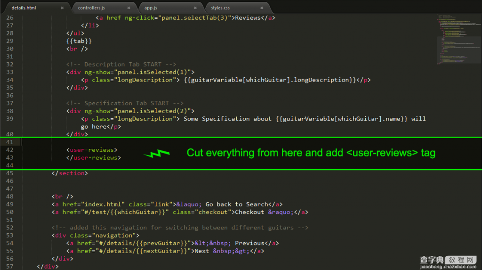482x270 pixels.
Task: Click the code minimap preview
Action: [x=458, y=39]
